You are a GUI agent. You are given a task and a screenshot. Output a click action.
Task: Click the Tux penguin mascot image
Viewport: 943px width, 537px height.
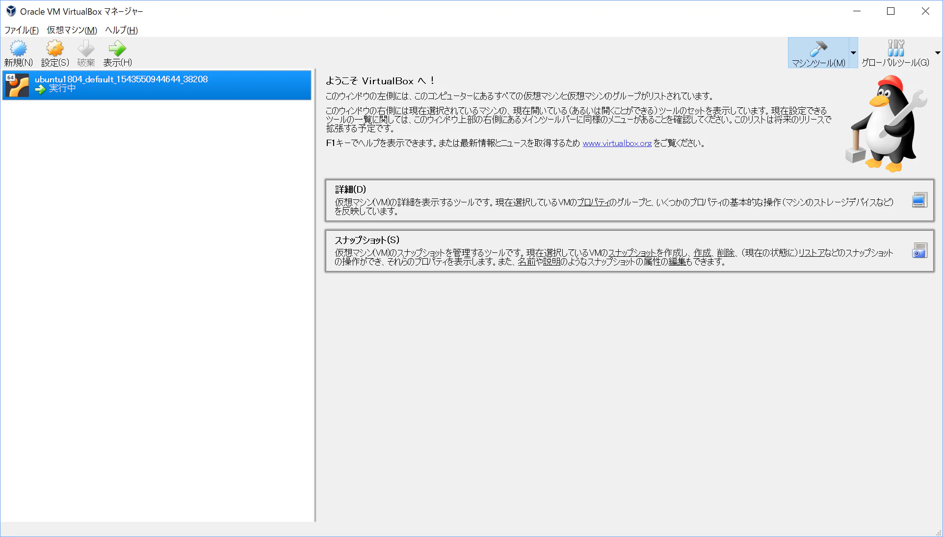(x=886, y=123)
